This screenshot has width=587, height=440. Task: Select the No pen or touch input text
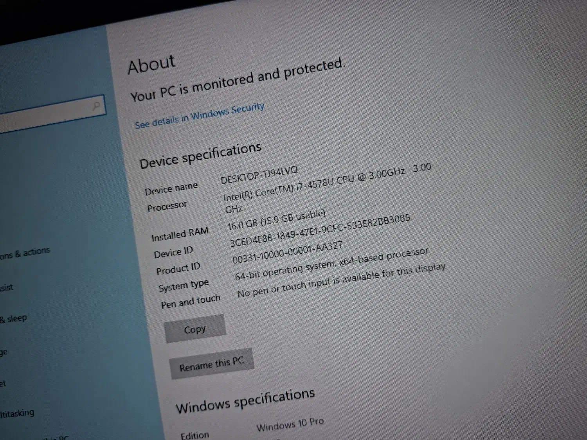tap(341, 280)
